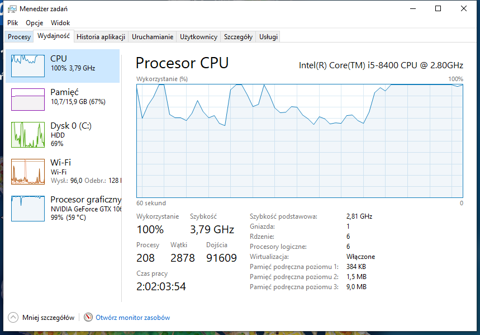Select Procesor graficzny GPU graph
Viewport: 480px width, 335px height.
(28, 209)
